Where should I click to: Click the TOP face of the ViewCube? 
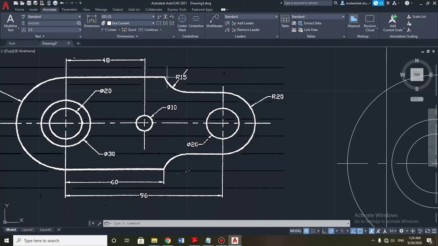click(x=417, y=74)
